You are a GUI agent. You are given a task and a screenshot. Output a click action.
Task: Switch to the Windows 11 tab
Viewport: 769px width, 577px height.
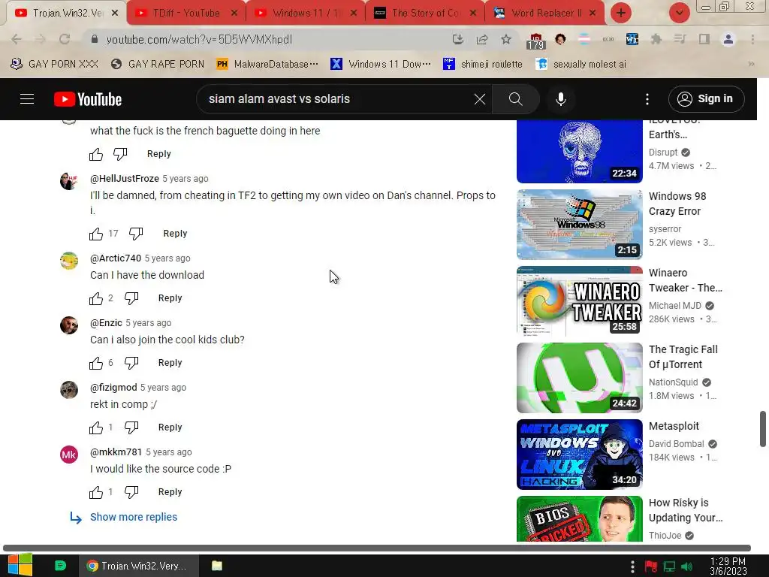306,14
